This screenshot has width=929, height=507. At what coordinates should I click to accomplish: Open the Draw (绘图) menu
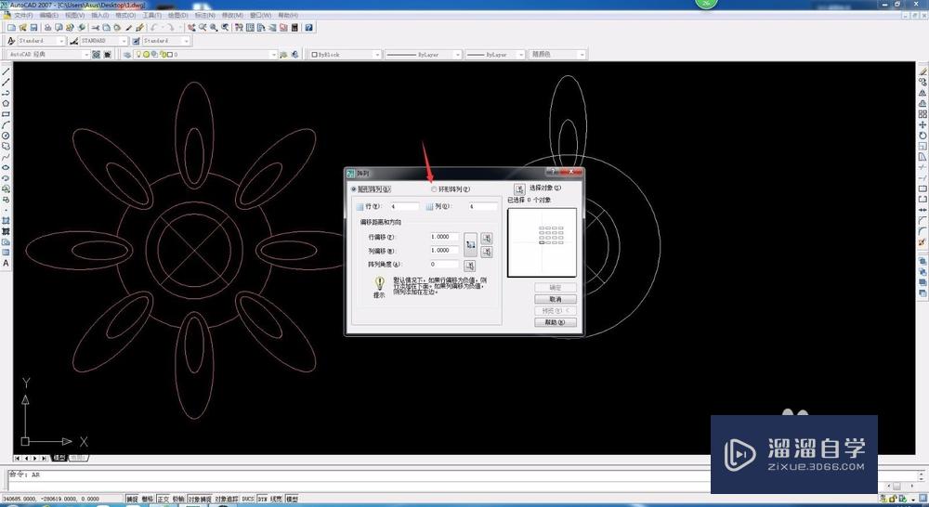[x=177, y=15]
